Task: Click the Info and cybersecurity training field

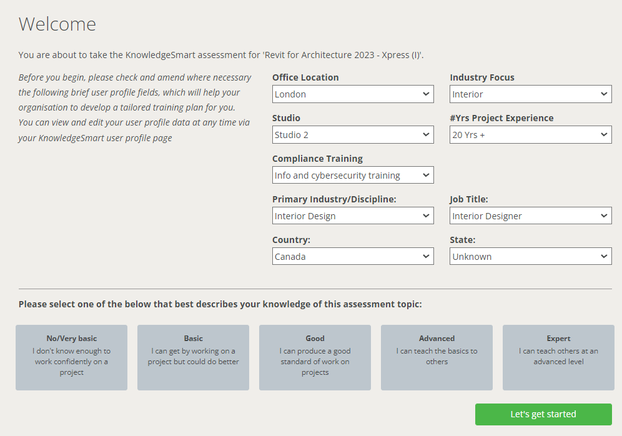Action: click(353, 175)
